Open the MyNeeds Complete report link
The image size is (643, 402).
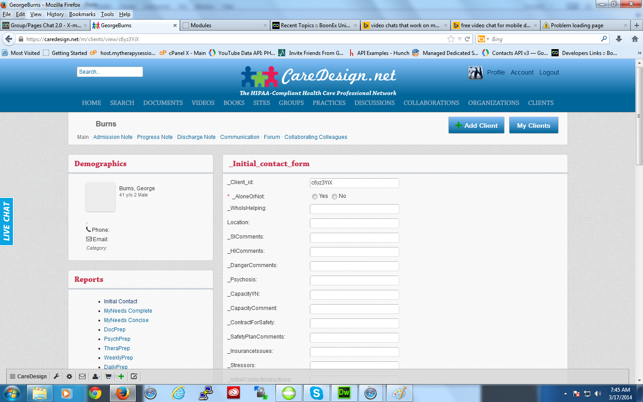[128, 311]
